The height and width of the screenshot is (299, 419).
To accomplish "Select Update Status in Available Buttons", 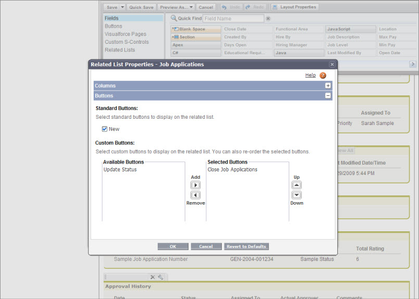I will (120, 170).
